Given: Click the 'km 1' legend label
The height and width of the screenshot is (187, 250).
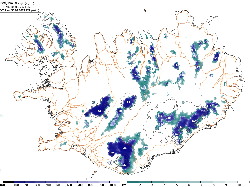Looking at the screenshot, I should [x=126, y=185].
